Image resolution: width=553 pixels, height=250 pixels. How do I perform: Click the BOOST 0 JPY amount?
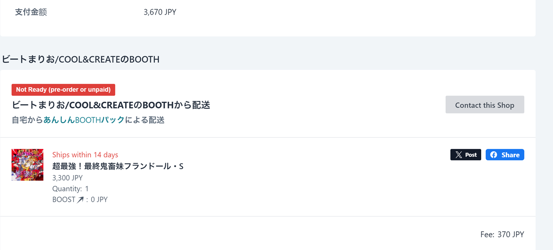click(99, 200)
